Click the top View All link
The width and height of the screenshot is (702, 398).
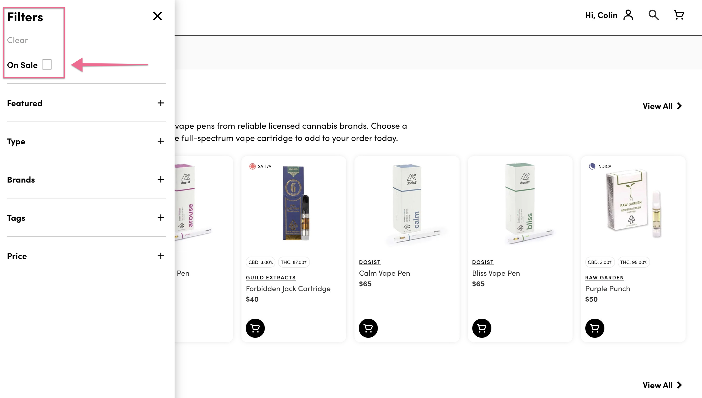pos(662,106)
